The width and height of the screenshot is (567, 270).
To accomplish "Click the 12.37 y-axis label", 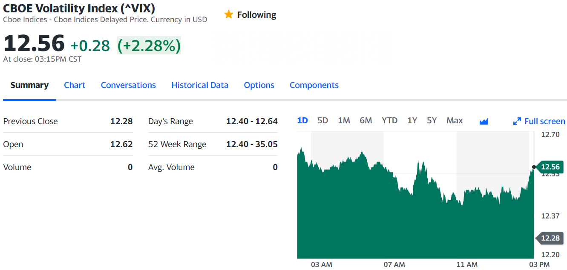I will 550,216.
